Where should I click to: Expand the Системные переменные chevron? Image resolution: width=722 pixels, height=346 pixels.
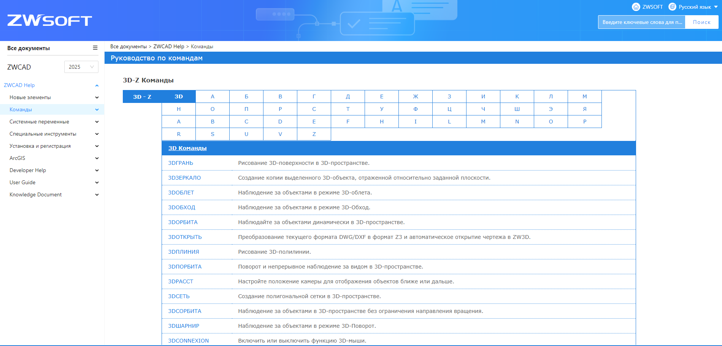97,122
